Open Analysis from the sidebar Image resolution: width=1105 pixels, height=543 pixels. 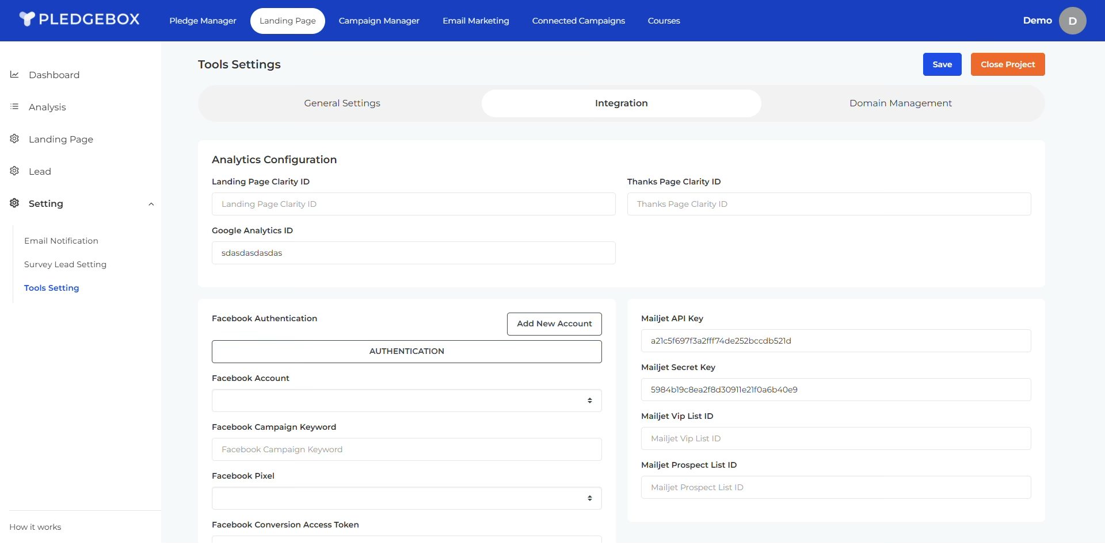point(47,107)
